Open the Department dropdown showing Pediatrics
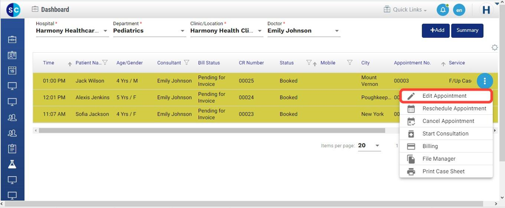Screen dimensions: 505x208 coord(149,31)
